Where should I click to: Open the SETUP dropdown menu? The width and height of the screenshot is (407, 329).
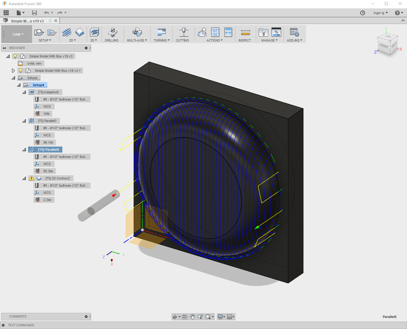45,40
